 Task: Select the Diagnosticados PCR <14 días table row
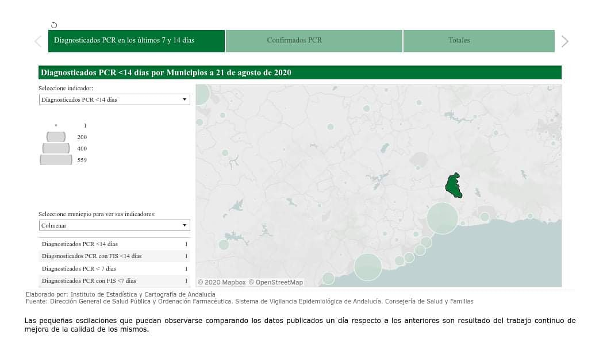coord(114,244)
